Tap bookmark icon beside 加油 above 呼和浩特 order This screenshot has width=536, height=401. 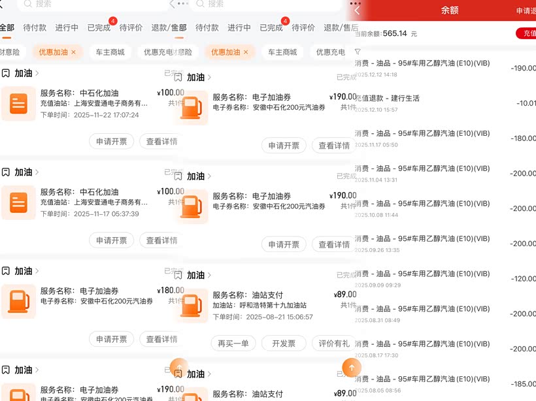pos(178,275)
